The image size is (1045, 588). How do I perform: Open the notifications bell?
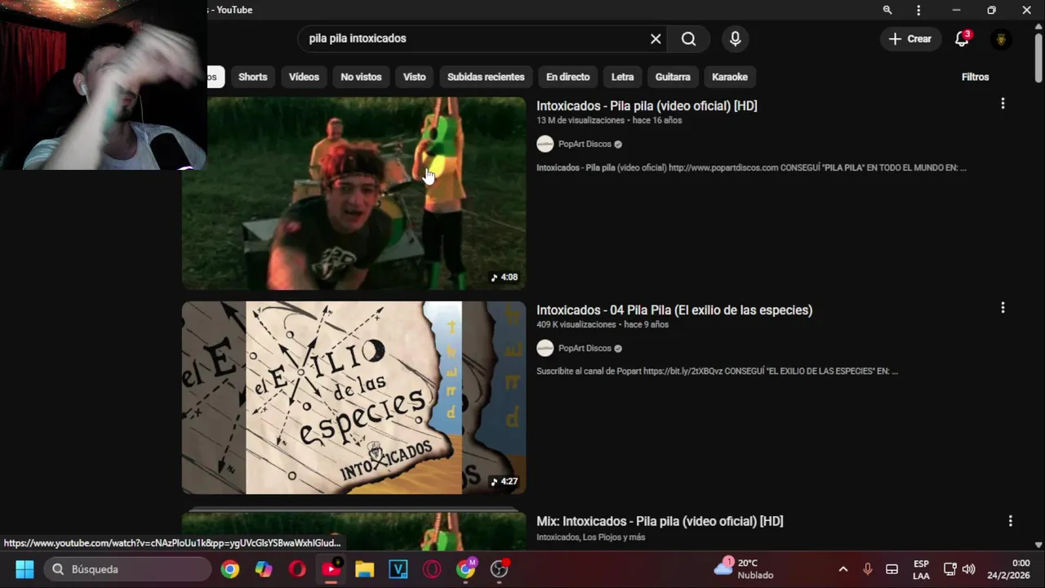962,38
